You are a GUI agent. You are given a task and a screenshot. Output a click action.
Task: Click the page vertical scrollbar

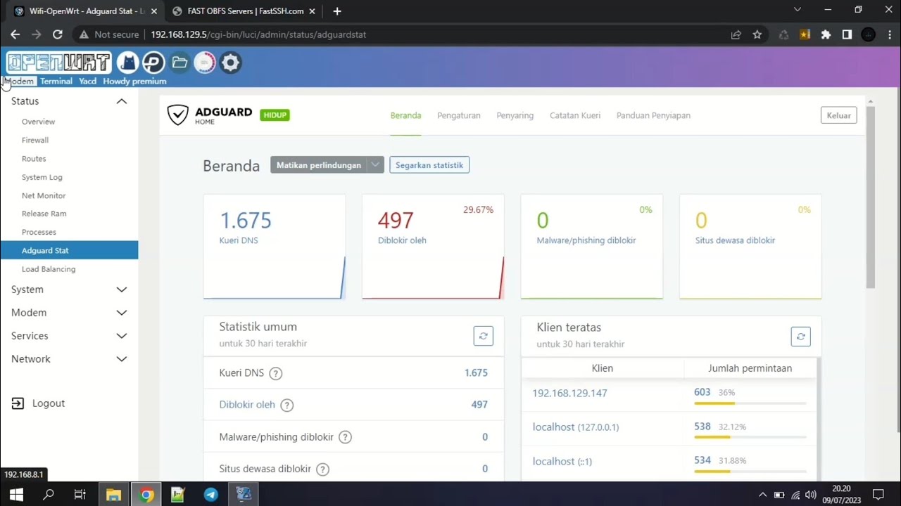(871, 197)
